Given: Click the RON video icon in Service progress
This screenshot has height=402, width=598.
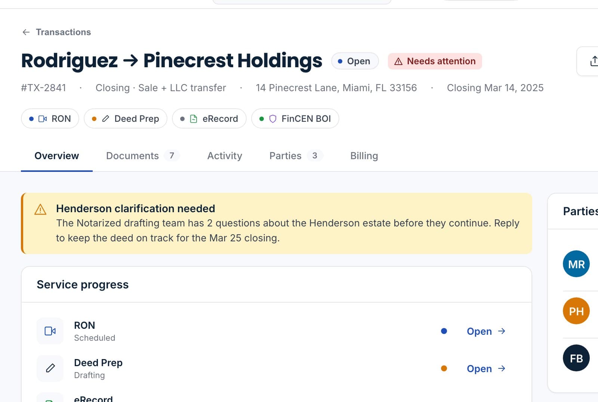Looking at the screenshot, I should 50,331.
